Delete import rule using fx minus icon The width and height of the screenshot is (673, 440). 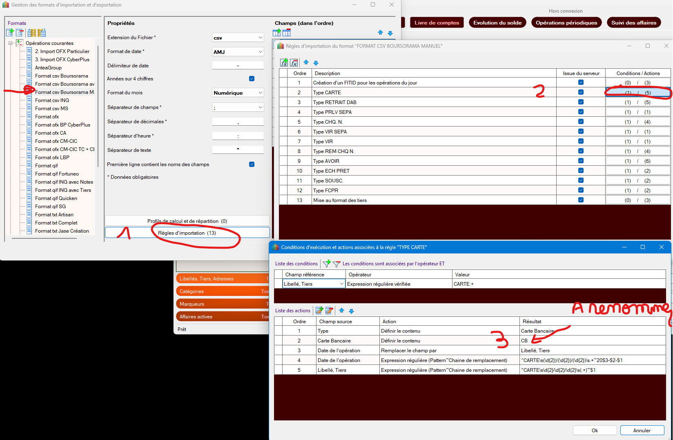(x=294, y=63)
